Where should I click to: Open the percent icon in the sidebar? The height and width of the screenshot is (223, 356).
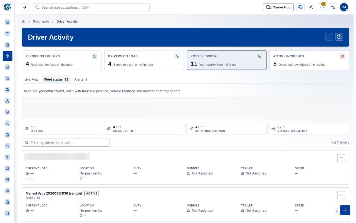[x=8, y=146]
